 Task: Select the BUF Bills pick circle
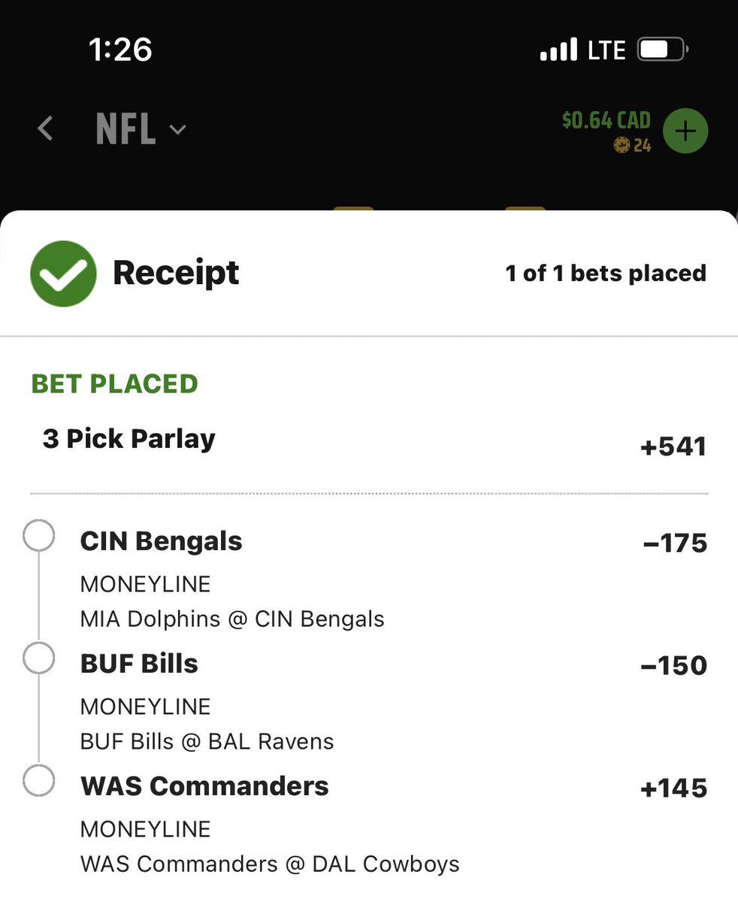(39, 659)
